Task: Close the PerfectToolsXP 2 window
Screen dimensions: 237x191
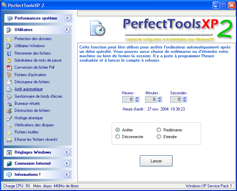Action: [232, 5]
